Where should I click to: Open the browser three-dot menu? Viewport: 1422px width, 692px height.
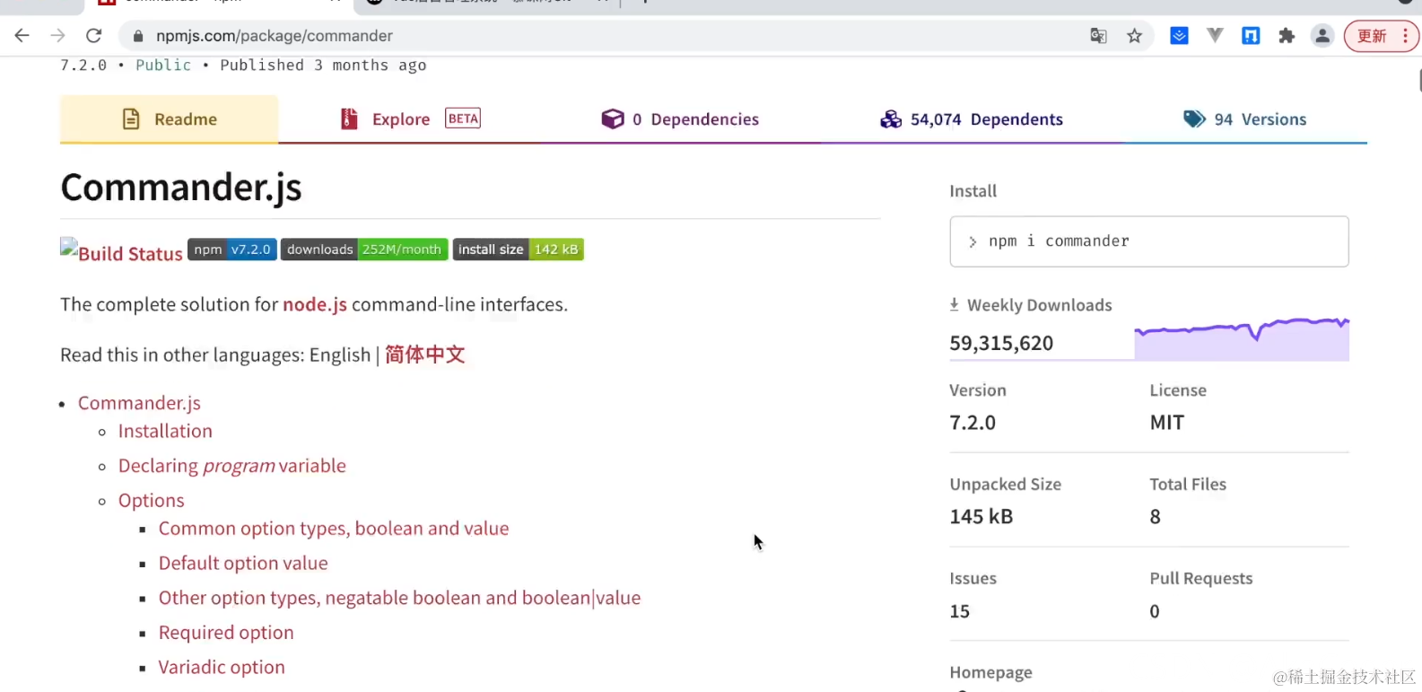click(x=1406, y=36)
